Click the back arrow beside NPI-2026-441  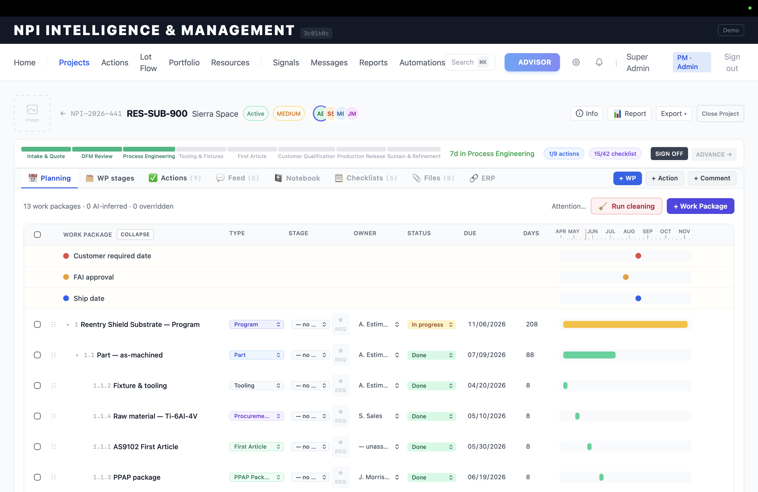pyautogui.click(x=63, y=114)
